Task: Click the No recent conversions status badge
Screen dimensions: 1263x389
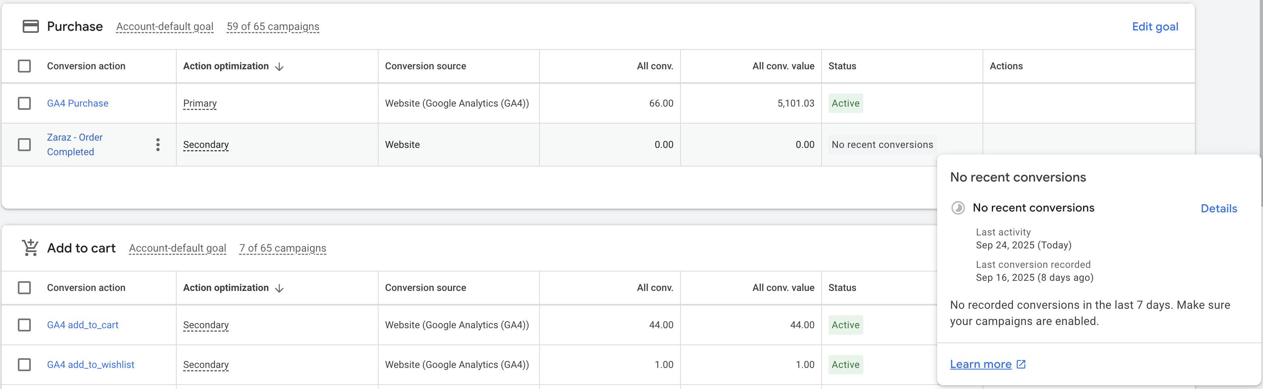Action: (x=882, y=145)
